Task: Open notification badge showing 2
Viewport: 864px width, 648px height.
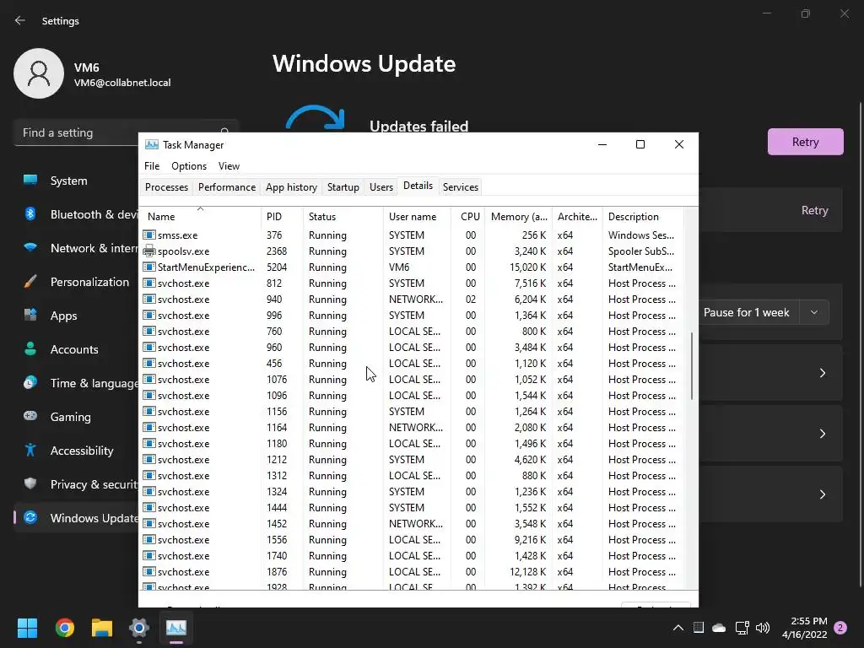Action: [x=840, y=628]
